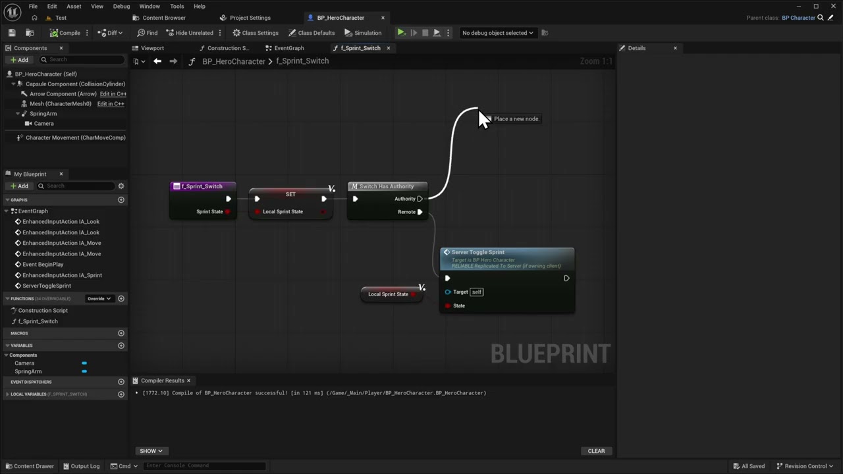Open graph bookmarks dropdown
This screenshot has width=843, height=474.
point(138,61)
